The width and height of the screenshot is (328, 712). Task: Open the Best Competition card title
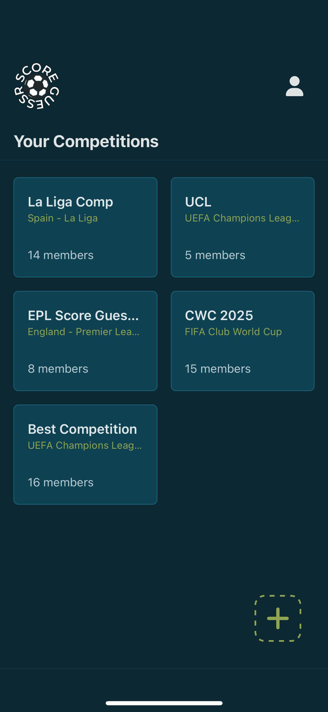82,429
